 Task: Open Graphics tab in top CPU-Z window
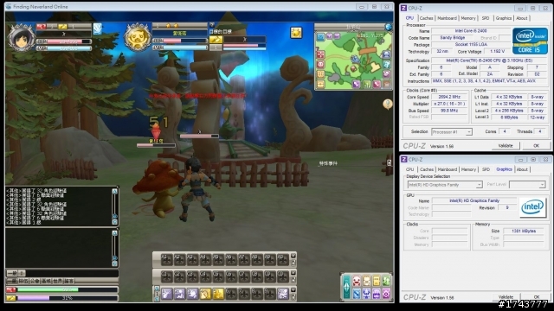tap(504, 18)
